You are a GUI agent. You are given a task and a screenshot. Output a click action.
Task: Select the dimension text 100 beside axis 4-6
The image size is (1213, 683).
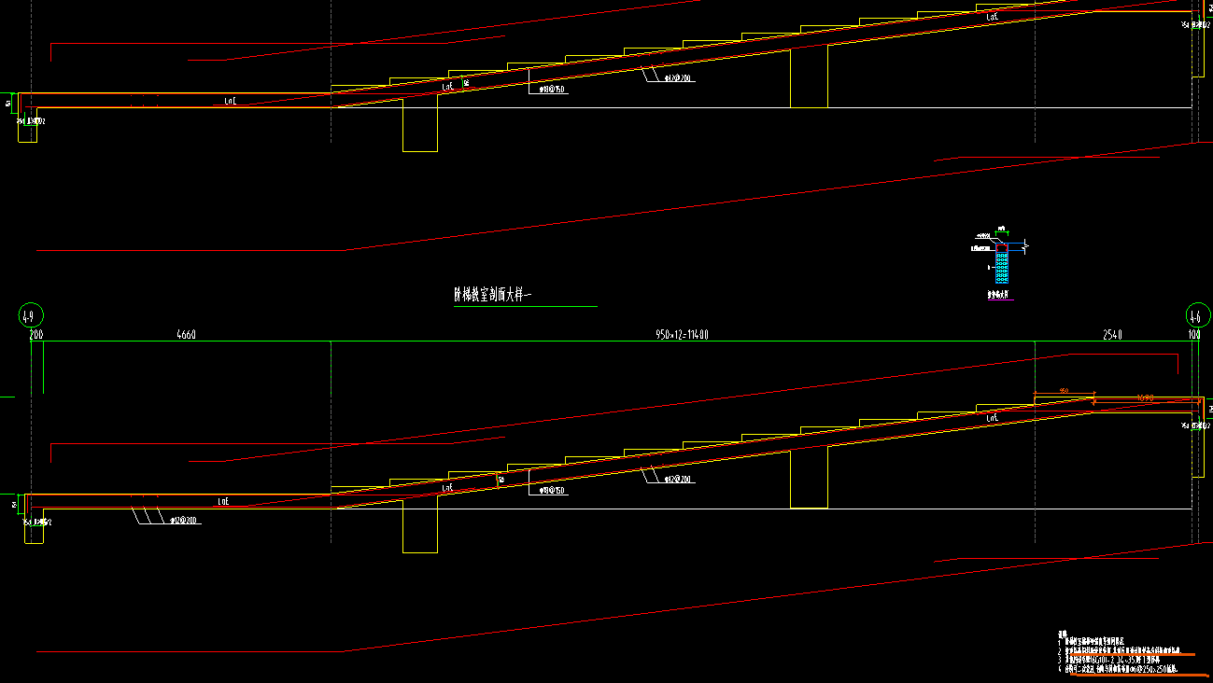pos(1194,334)
